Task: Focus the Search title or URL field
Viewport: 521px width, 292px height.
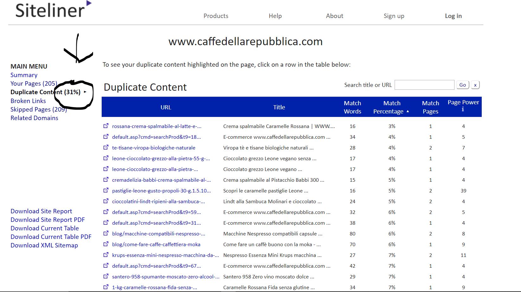Action: [x=424, y=85]
